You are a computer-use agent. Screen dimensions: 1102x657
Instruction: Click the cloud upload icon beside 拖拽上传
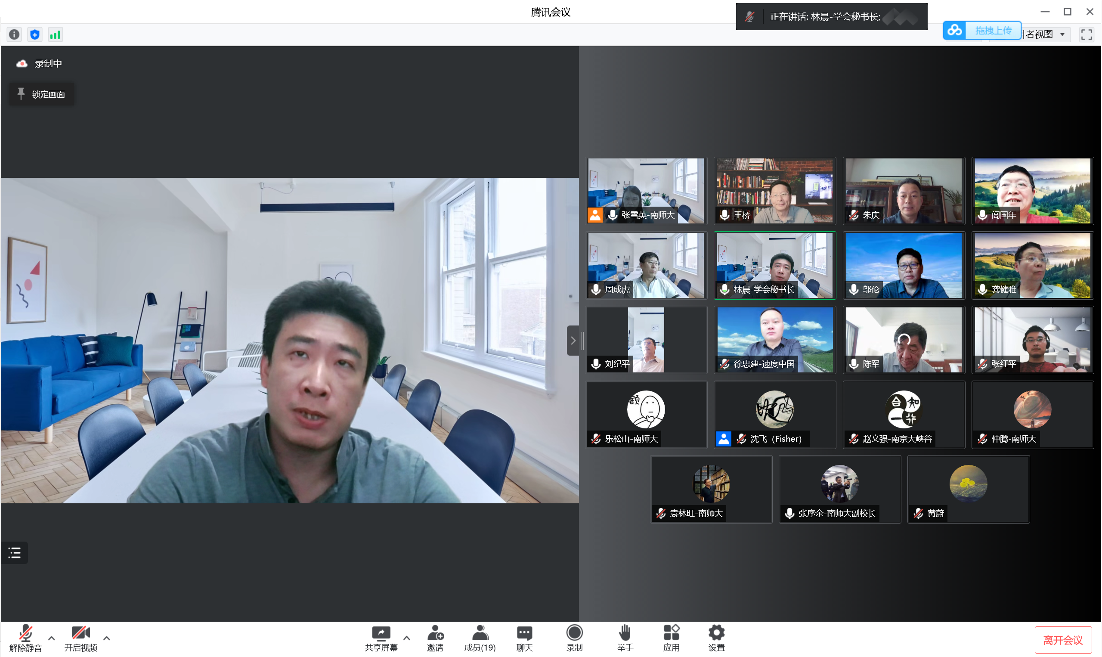[955, 30]
